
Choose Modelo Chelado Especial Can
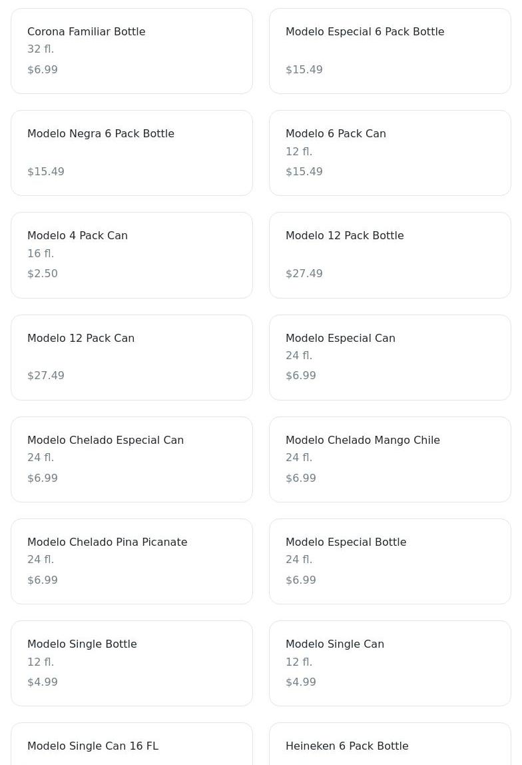coord(132,459)
